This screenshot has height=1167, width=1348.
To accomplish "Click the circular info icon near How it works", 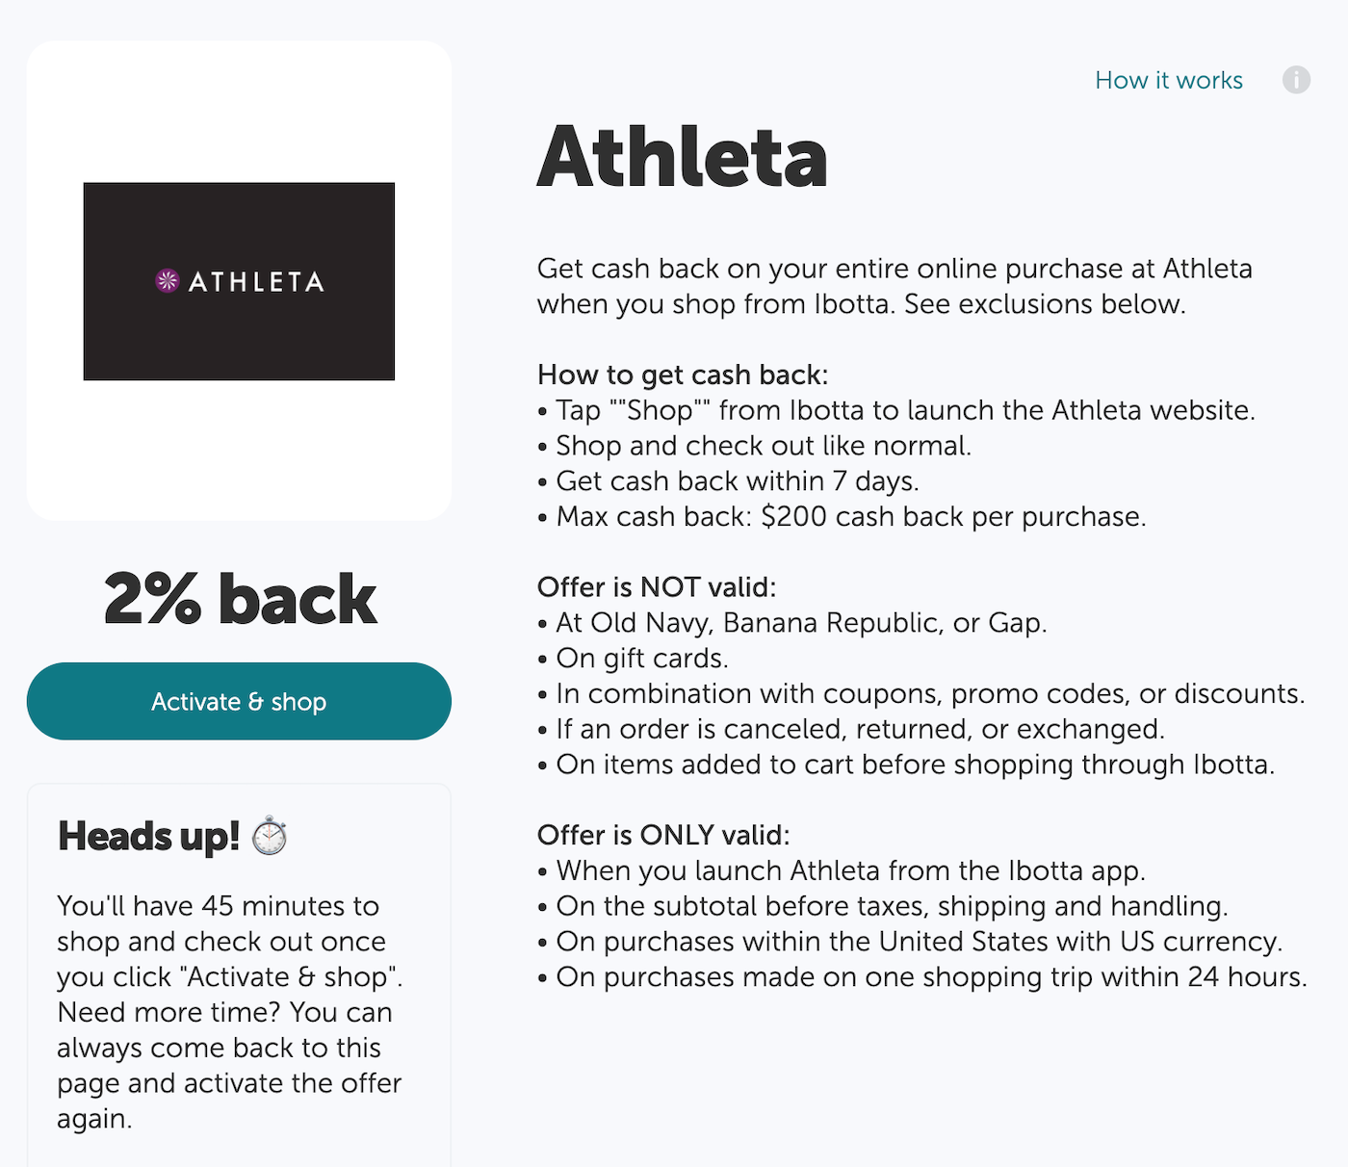I will pyautogui.click(x=1297, y=81).
